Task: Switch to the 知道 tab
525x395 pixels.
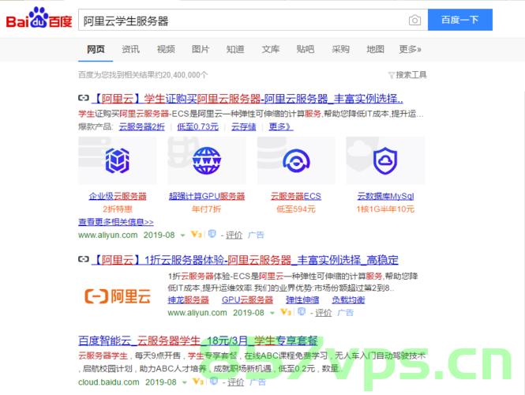Action: click(235, 49)
